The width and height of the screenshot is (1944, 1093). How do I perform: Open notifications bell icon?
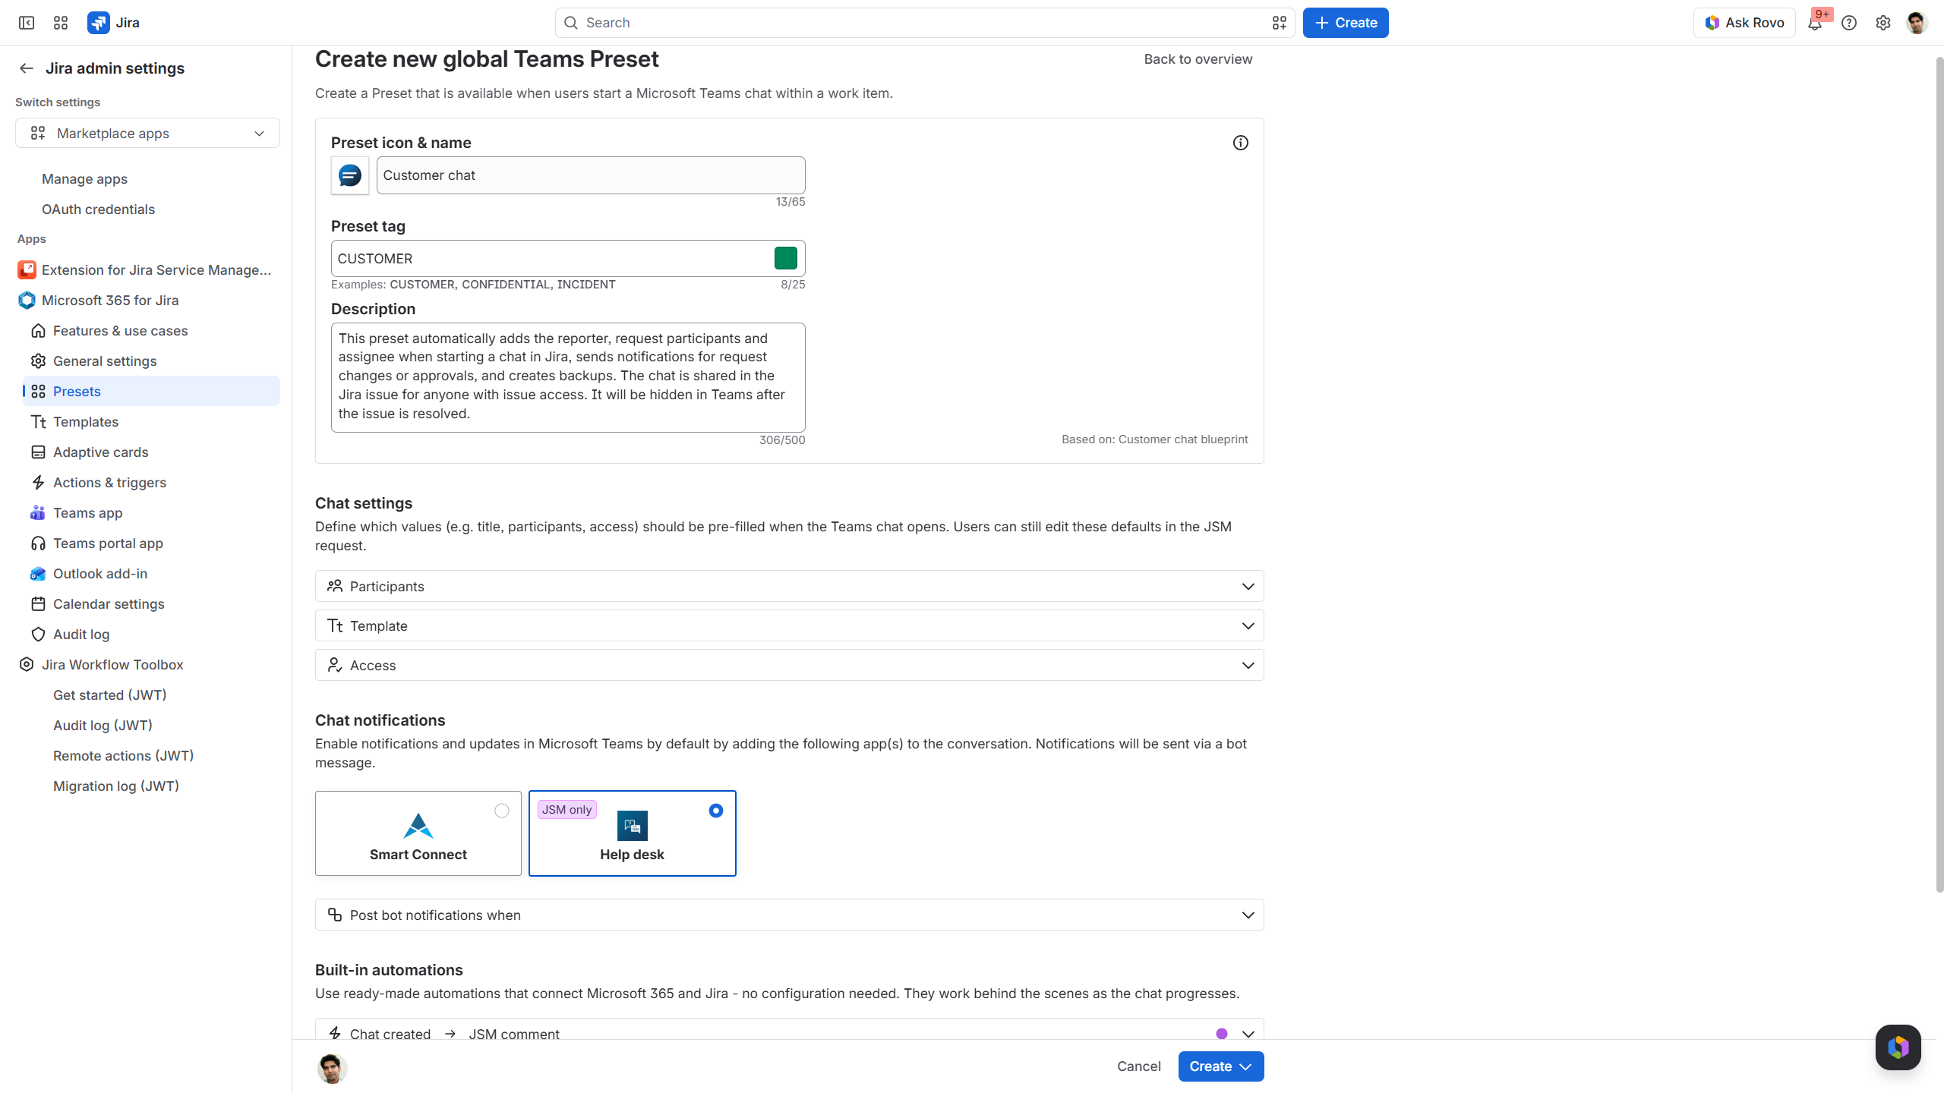(1815, 23)
